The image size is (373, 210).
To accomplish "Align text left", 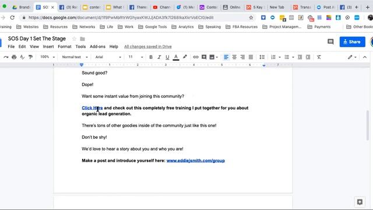I will [226, 57].
